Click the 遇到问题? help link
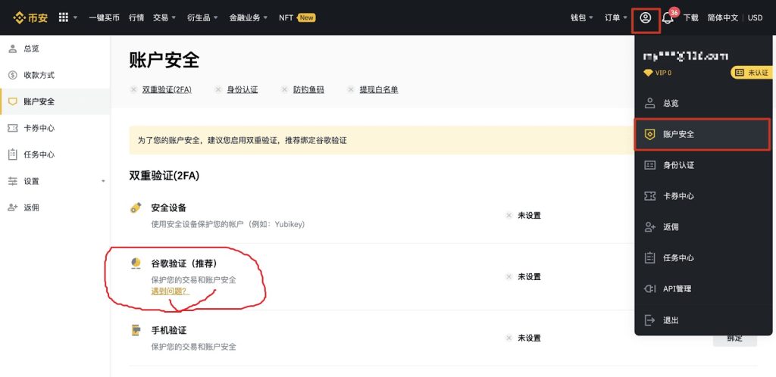The height and width of the screenshot is (377, 776). pyautogui.click(x=169, y=291)
